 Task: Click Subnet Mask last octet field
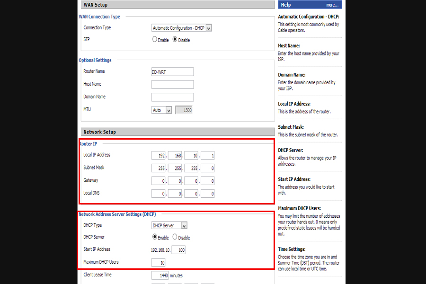208,168
